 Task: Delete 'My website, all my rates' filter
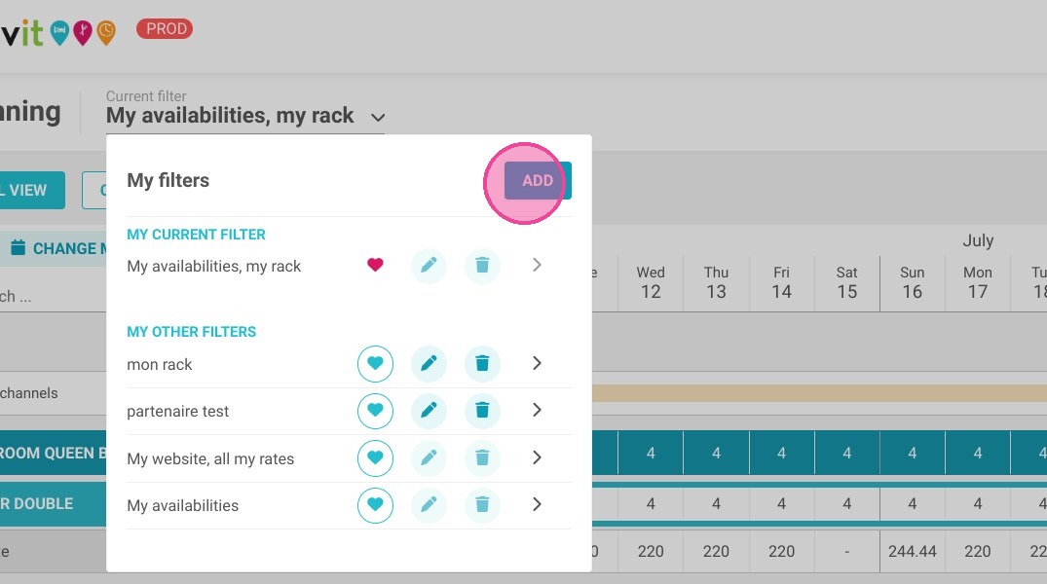(482, 457)
